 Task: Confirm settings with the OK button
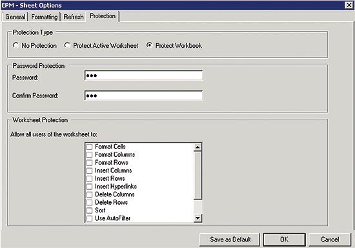pos(285,240)
